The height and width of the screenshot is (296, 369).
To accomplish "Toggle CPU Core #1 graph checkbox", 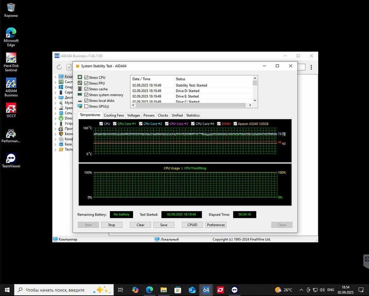I will pyautogui.click(x=115, y=123).
